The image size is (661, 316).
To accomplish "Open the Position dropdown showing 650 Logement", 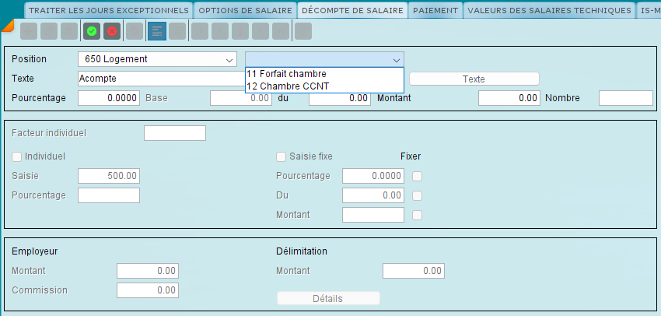I will point(157,59).
